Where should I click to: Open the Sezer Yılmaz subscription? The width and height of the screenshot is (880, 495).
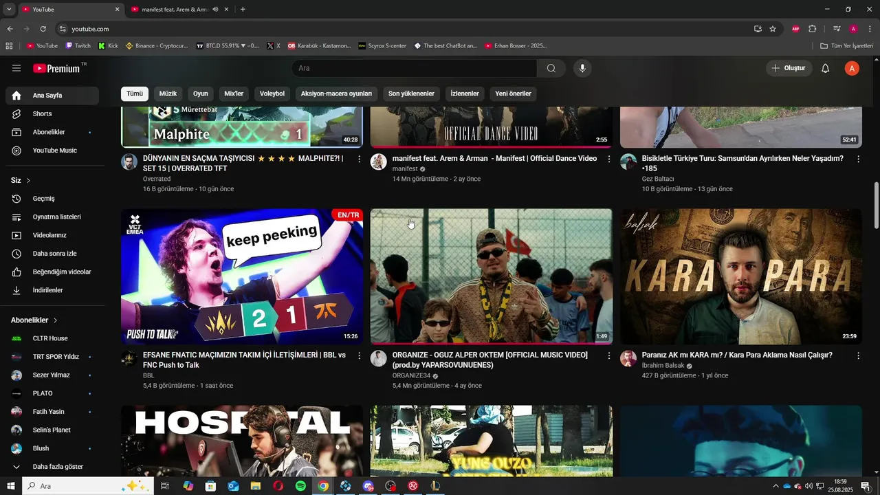(x=52, y=375)
